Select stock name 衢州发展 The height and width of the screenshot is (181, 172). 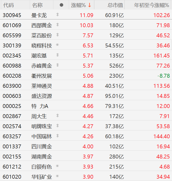point(42,76)
